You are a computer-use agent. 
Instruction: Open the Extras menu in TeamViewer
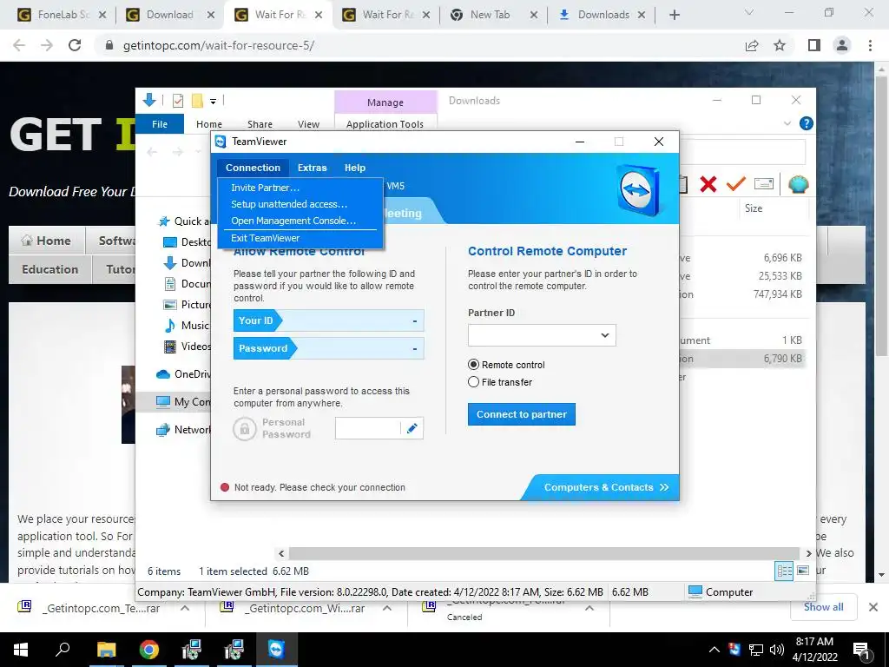pyautogui.click(x=312, y=168)
